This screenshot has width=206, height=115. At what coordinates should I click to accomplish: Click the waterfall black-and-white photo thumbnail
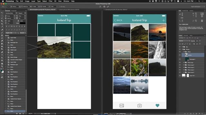(x=157, y=50)
